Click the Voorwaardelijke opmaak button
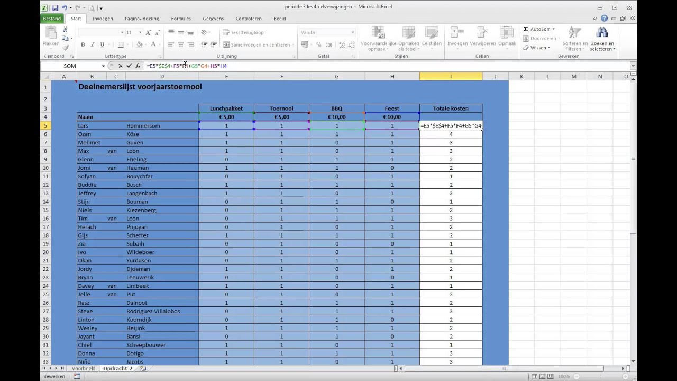The width and height of the screenshot is (677, 381). tap(378, 39)
